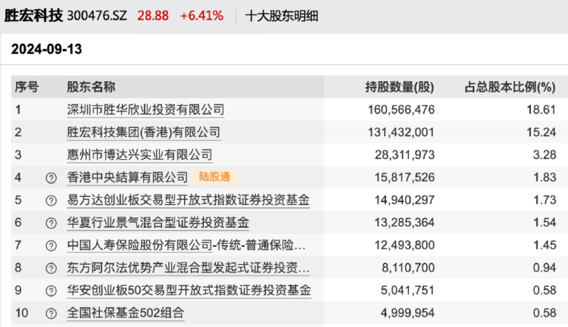Screen dimensions: 568x327
Task: Click the question mark icon beside 东方阿尔法优势产业混合型
Action: coord(51,268)
